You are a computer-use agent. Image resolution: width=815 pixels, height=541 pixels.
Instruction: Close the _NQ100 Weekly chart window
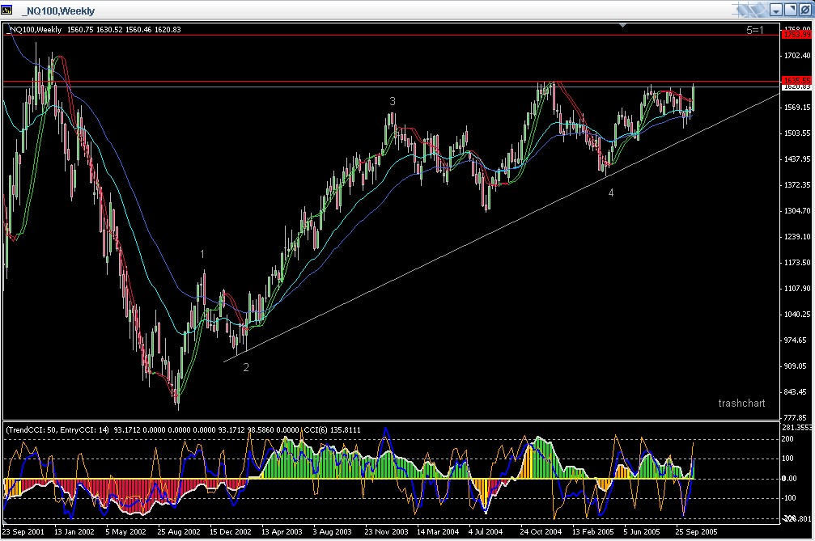pos(804,10)
